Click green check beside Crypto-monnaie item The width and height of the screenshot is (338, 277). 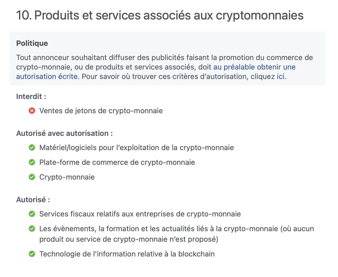pos(32,177)
